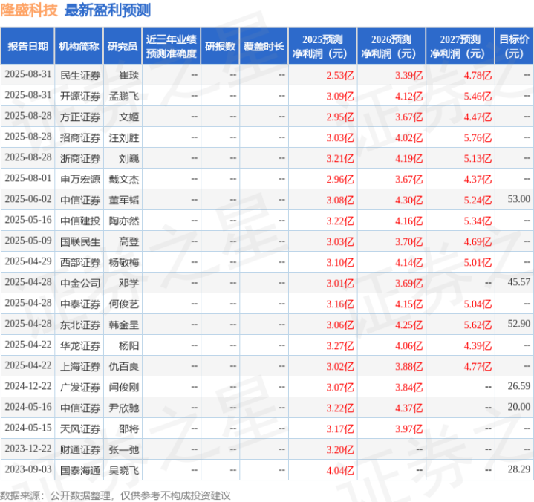Viewport: 534px width, 502px height.
Task: Select 国泰海通 institution cell
Action: click(80, 471)
